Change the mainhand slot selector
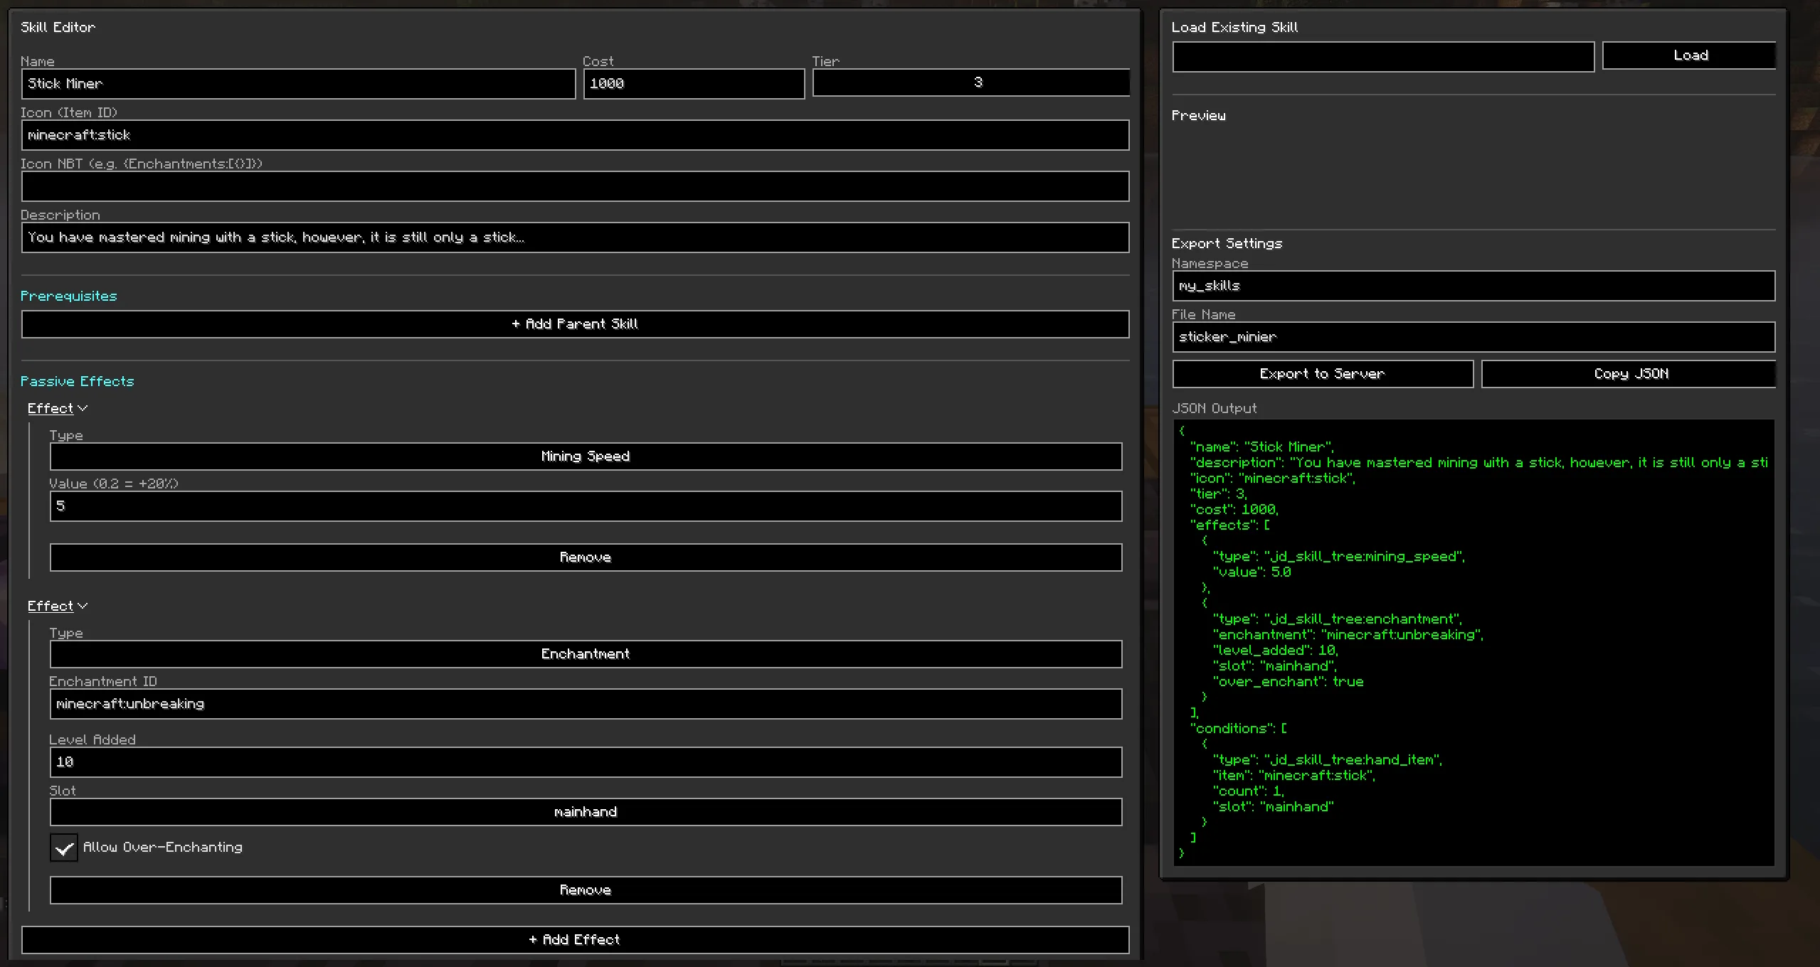 (x=585, y=812)
